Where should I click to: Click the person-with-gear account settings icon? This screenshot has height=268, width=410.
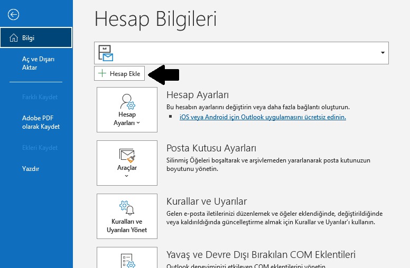point(128,101)
